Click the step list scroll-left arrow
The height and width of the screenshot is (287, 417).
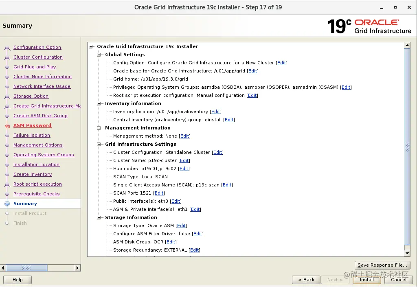pos(3,268)
